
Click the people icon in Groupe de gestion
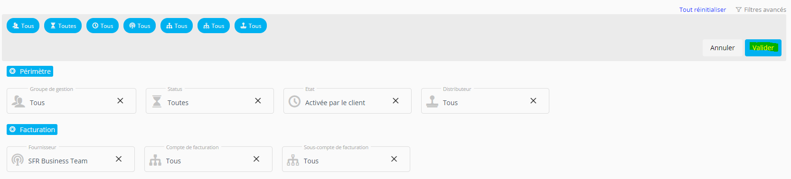tap(19, 101)
